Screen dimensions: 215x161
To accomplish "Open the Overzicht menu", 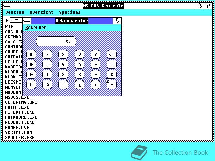I will pos(42,12).
